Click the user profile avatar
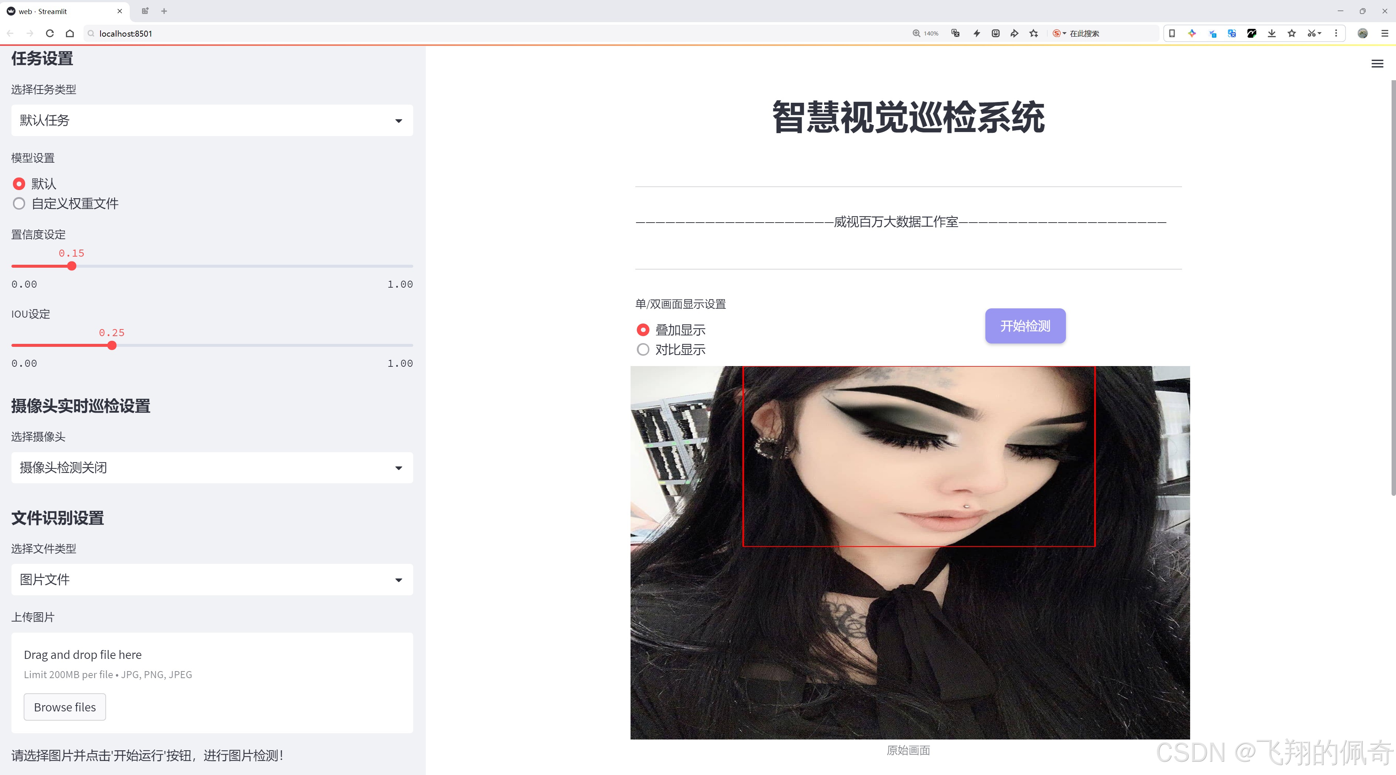The width and height of the screenshot is (1396, 775). tap(1362, 34)
